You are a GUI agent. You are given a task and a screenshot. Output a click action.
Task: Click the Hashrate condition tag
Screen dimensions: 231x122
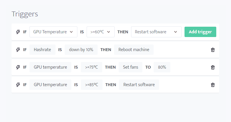[x=42, y=50]
